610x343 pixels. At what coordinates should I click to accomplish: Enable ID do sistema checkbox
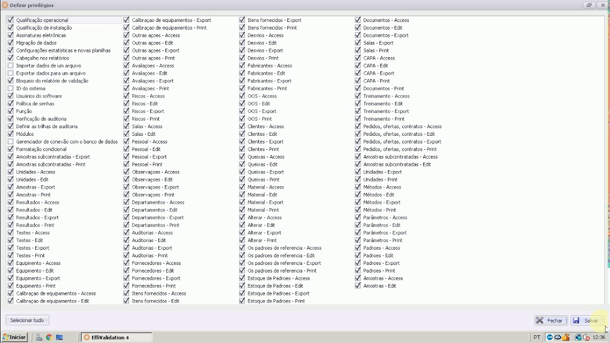10,89
